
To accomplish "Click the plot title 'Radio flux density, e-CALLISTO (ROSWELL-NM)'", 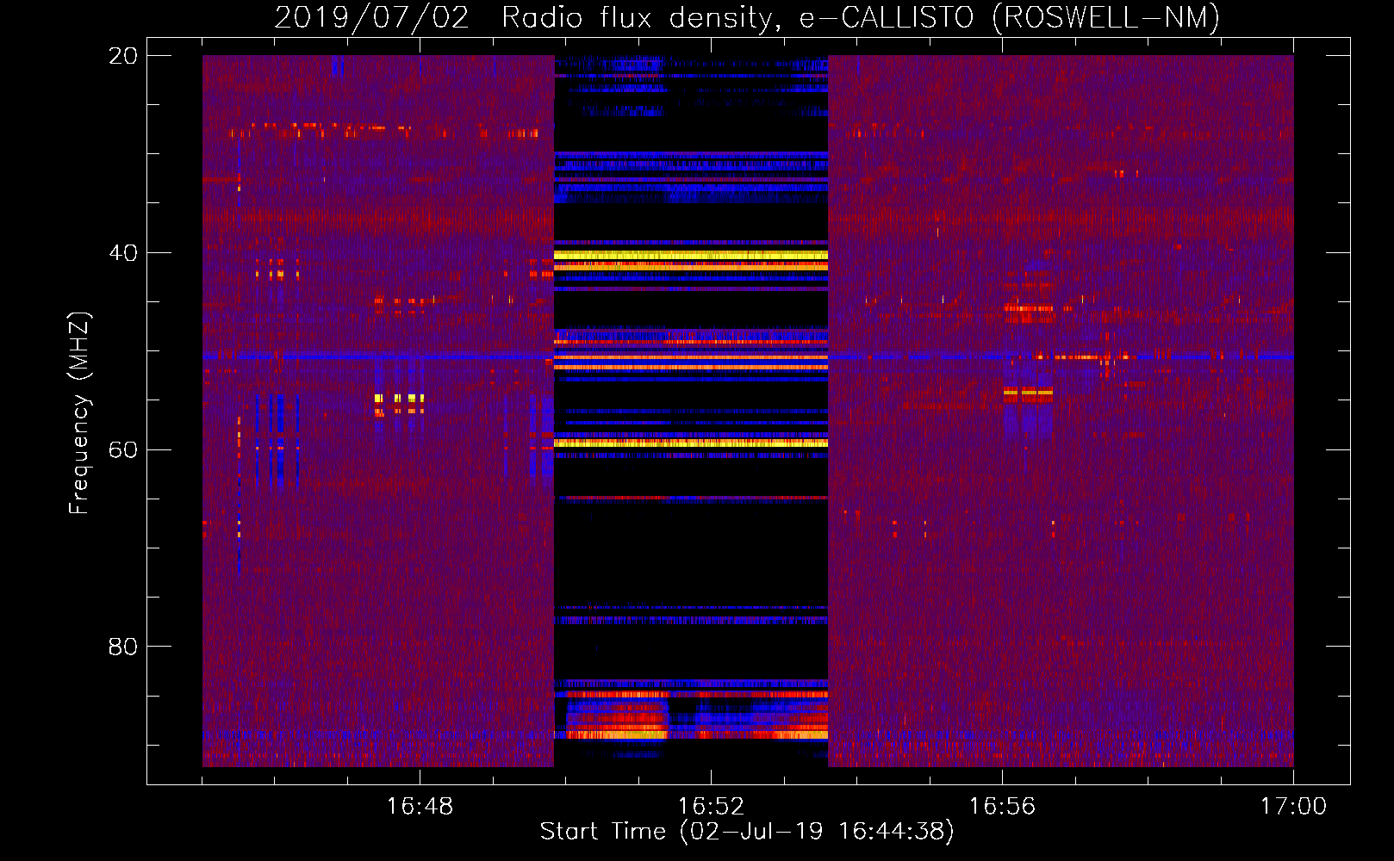I will [x=861, y=17].
